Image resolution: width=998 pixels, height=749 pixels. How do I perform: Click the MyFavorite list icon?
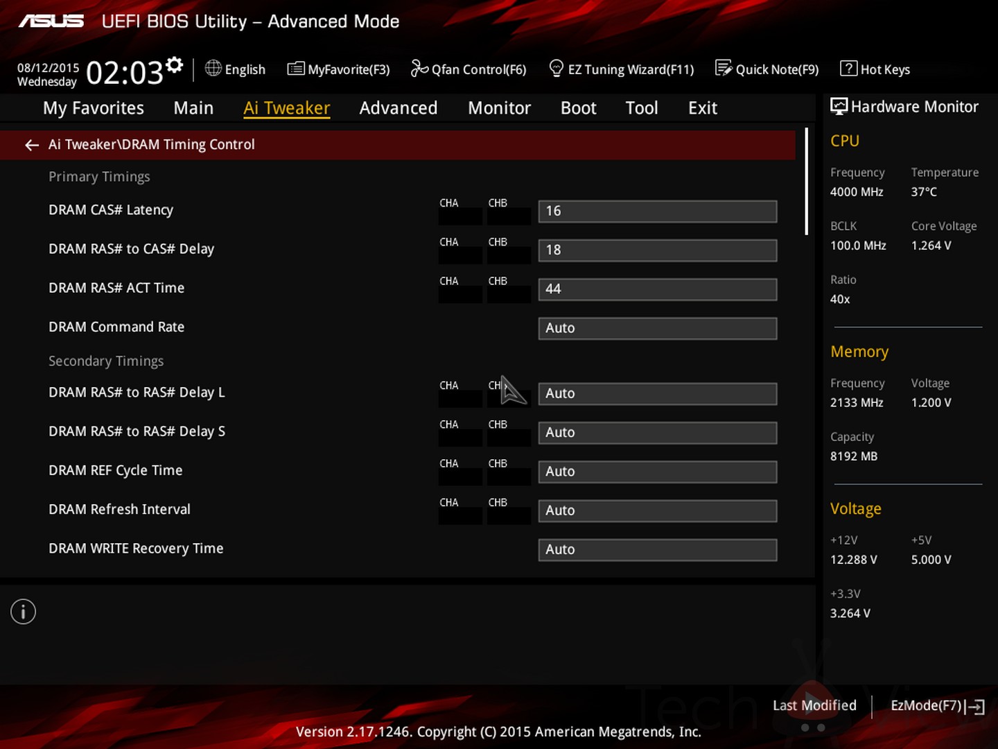click(296, 69)
